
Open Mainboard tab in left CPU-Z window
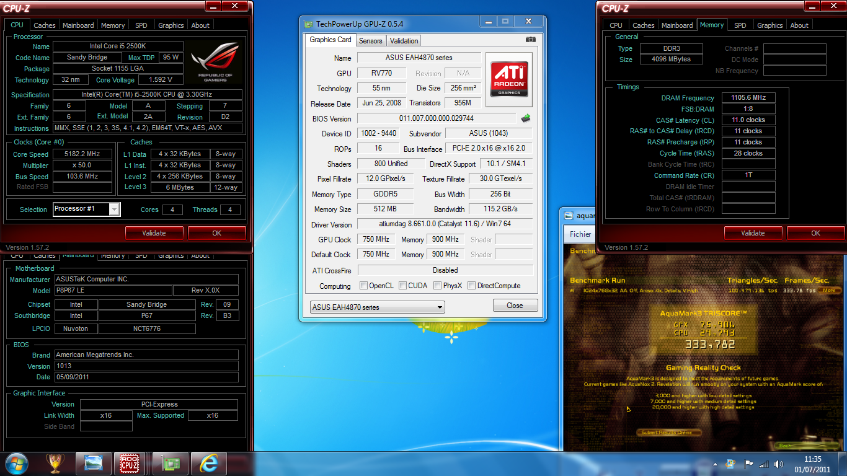point(78,25)
